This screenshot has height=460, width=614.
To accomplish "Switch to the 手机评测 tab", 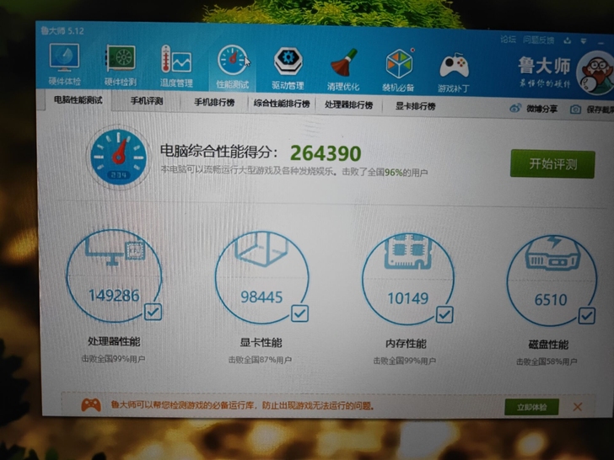I will click(147, 101).
